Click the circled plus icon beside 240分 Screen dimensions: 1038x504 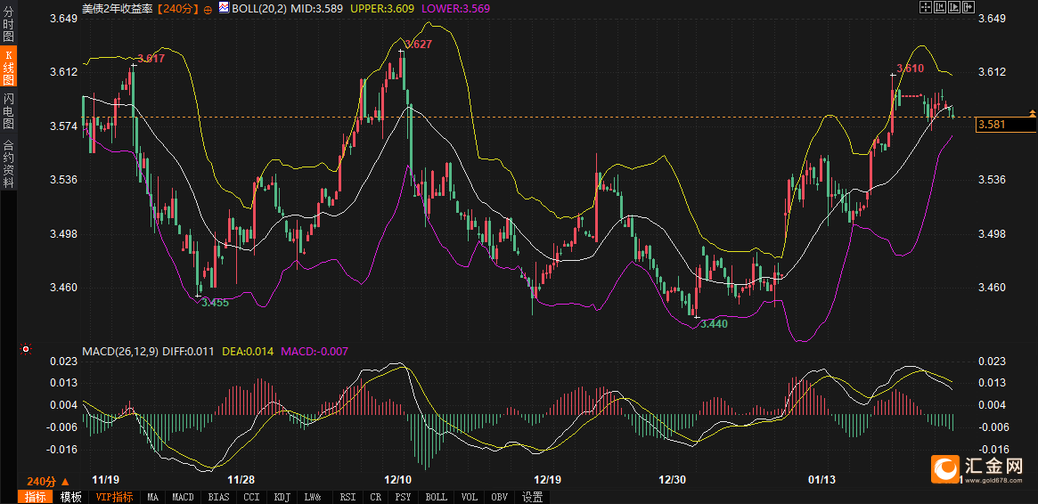coord(208,8)
